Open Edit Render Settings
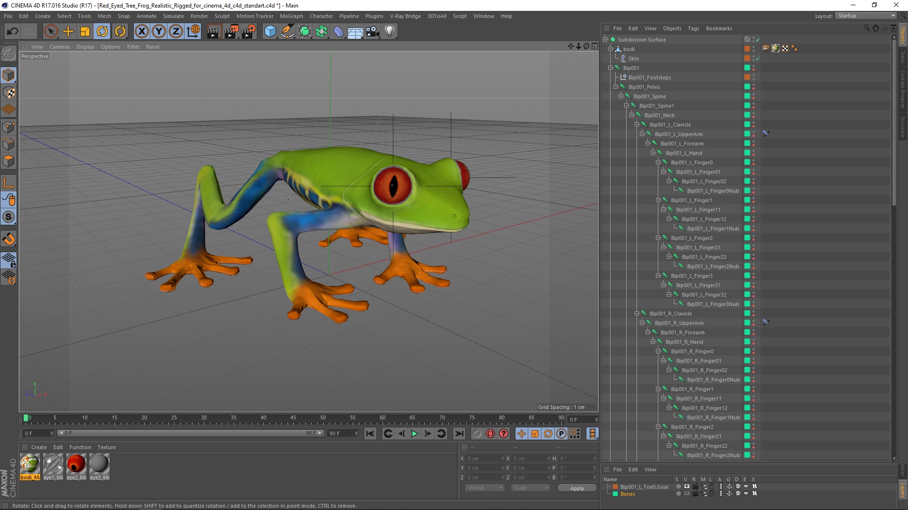Image resolution: width=908 pixels, height=510 pixels. click(x=249, y=32)
